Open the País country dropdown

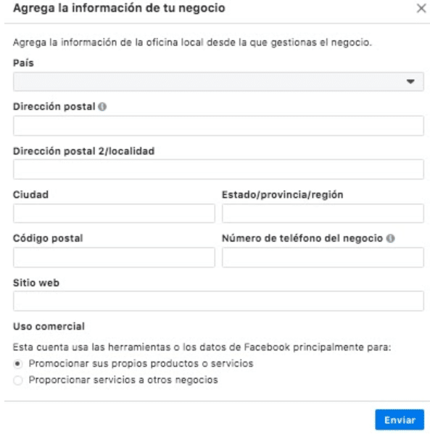coord(218,82)
